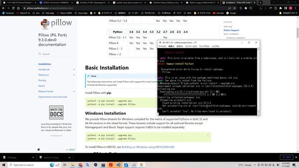Image resolution: width=299 pixels, height=168 pixels.
Task: Open the notification center icon
Action: click(294, 165)
